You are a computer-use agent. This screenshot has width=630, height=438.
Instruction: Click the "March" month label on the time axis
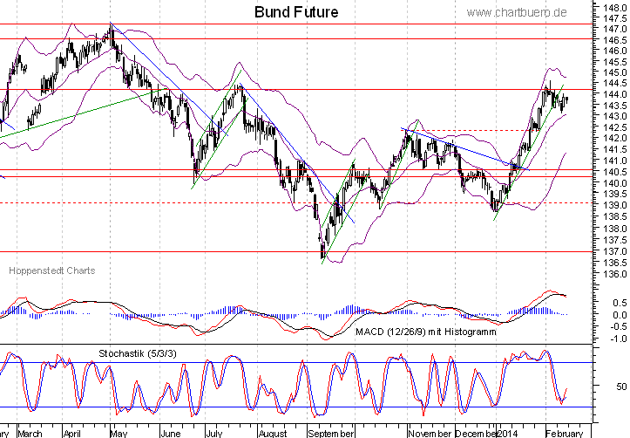point(30,434)
